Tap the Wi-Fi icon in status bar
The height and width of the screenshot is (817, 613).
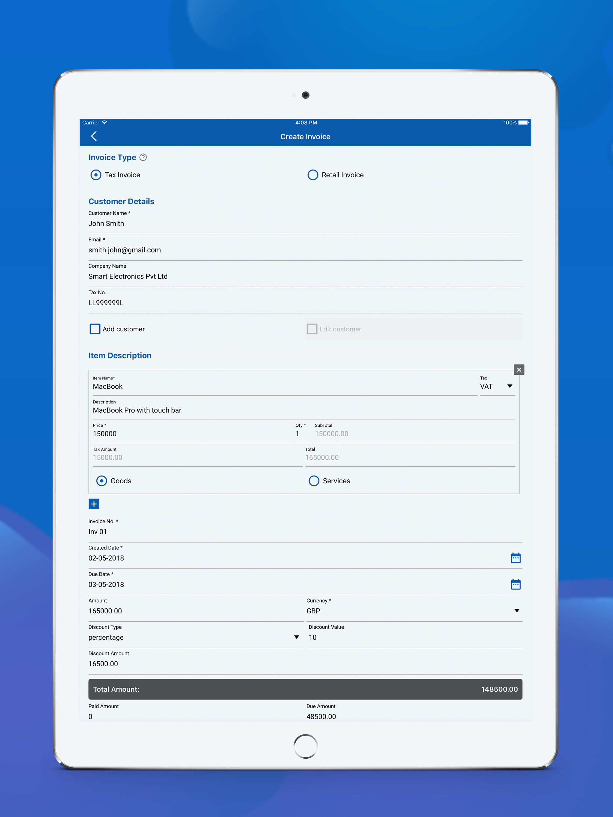point(105,123)
